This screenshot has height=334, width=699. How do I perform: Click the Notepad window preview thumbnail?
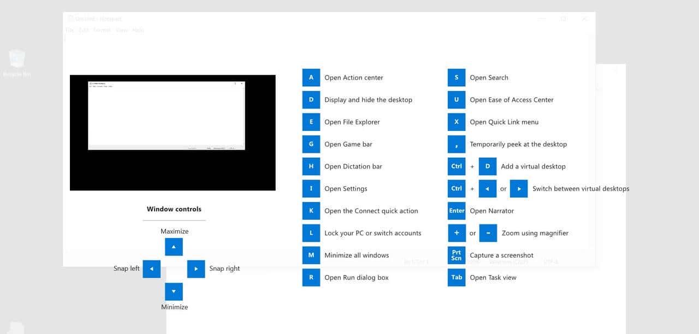tap(167, 116)
